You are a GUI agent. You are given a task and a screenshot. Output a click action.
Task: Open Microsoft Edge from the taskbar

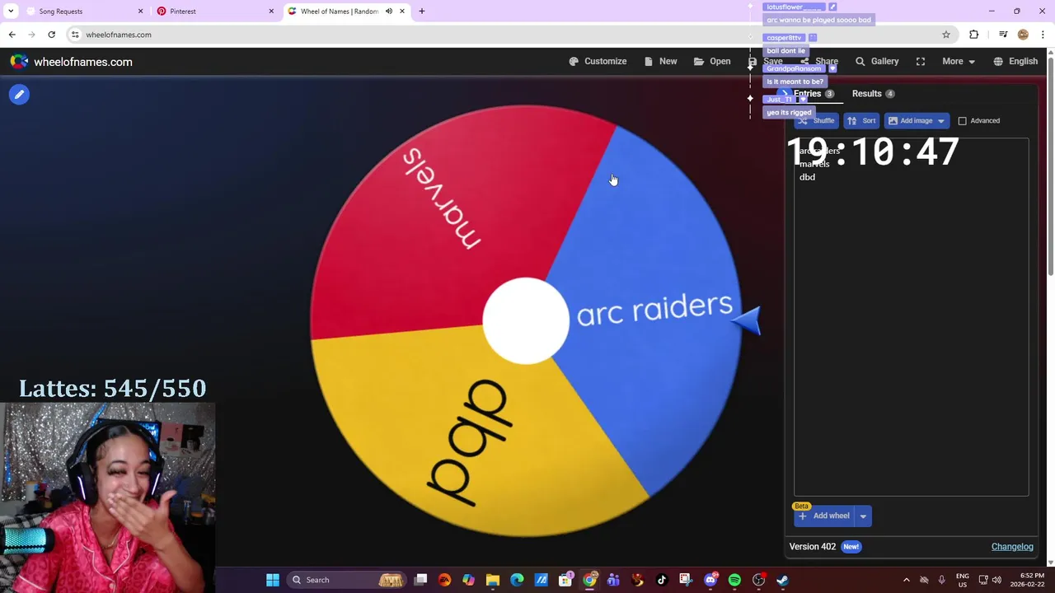point(517,580)
